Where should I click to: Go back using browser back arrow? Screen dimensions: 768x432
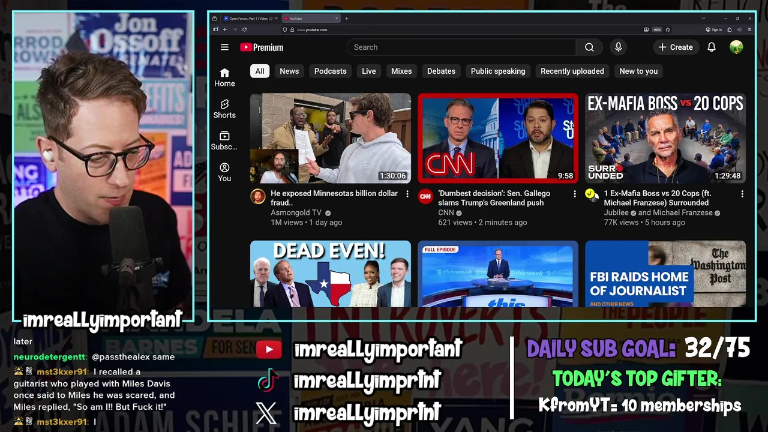coord(225,29)
